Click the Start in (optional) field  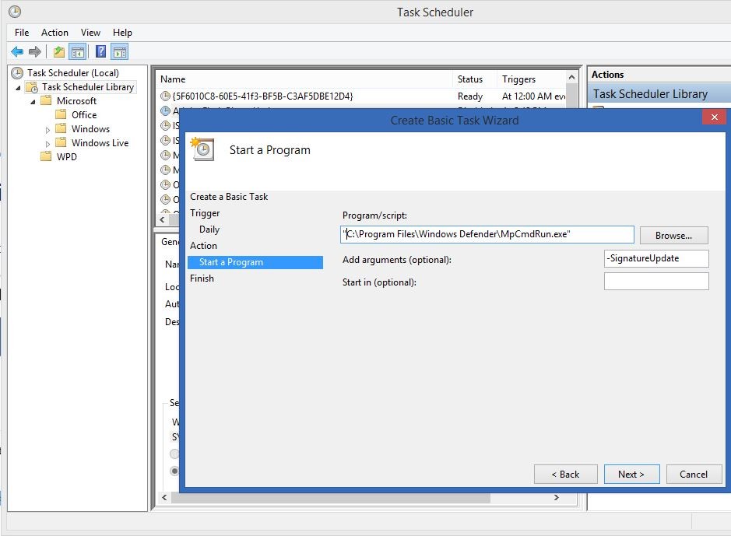tap(655, 282)
